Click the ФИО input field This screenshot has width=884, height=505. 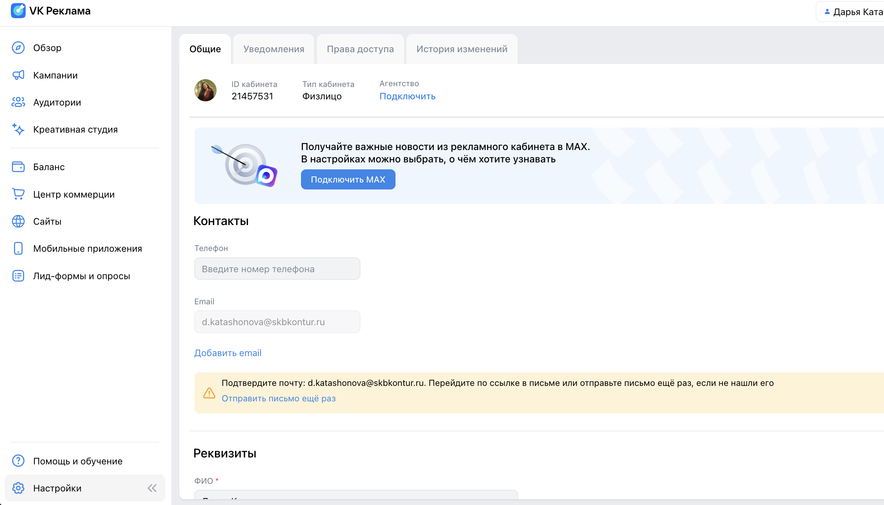pyautogui.click(x=356, y=495)
